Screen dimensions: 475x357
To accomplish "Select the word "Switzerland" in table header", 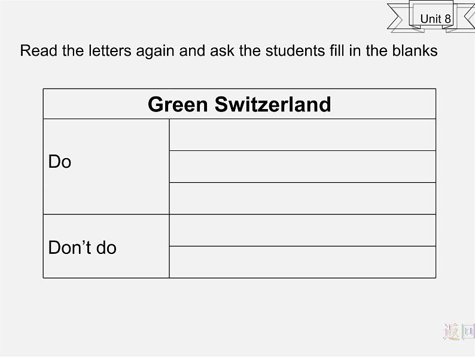I will tap(272, 104).
